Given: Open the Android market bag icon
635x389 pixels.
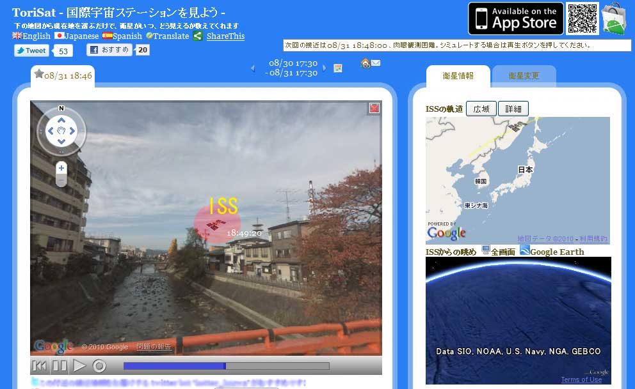Looking at the screenshot, I should (615, 19).
